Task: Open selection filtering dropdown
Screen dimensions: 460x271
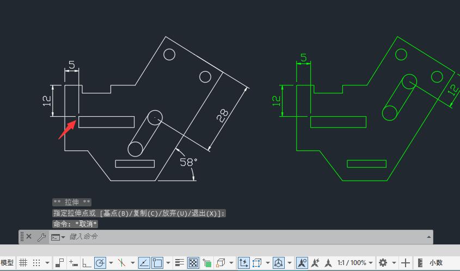Action: (x=267, y=263)
